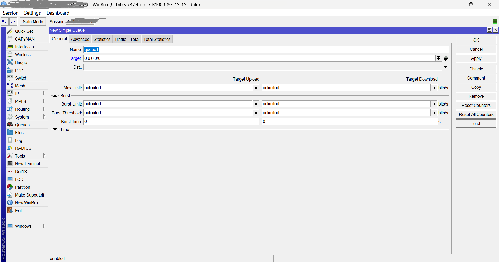The width and height of the screenshot is (499, 262).
Task: Open Burst Limit upload dropdown
Action: pos(256,104)
